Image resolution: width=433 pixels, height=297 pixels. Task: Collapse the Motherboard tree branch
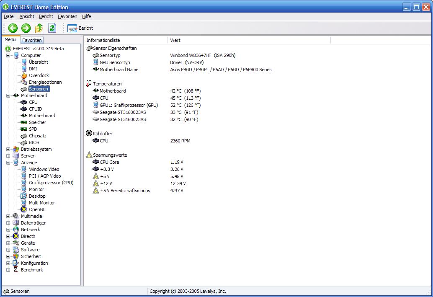[8, 96]
